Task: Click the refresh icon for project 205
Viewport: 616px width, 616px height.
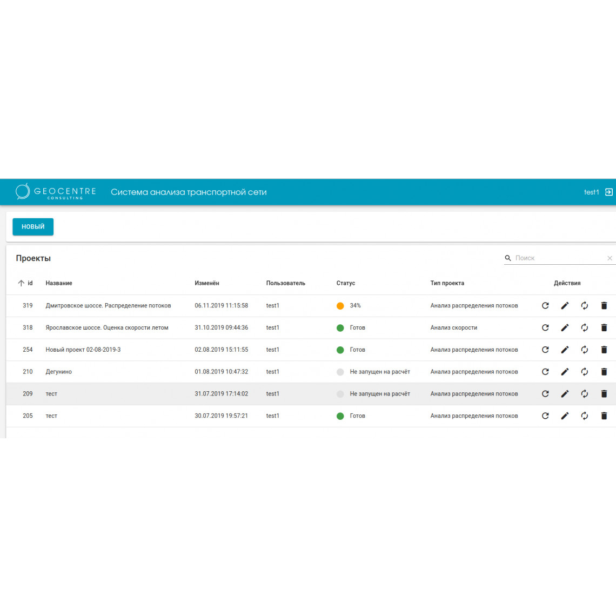Action: (x=545, y=416)
